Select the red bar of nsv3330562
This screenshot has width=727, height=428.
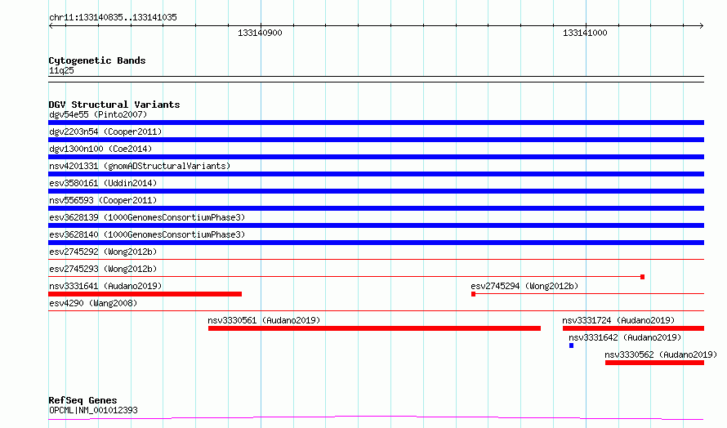pos(654,363)
